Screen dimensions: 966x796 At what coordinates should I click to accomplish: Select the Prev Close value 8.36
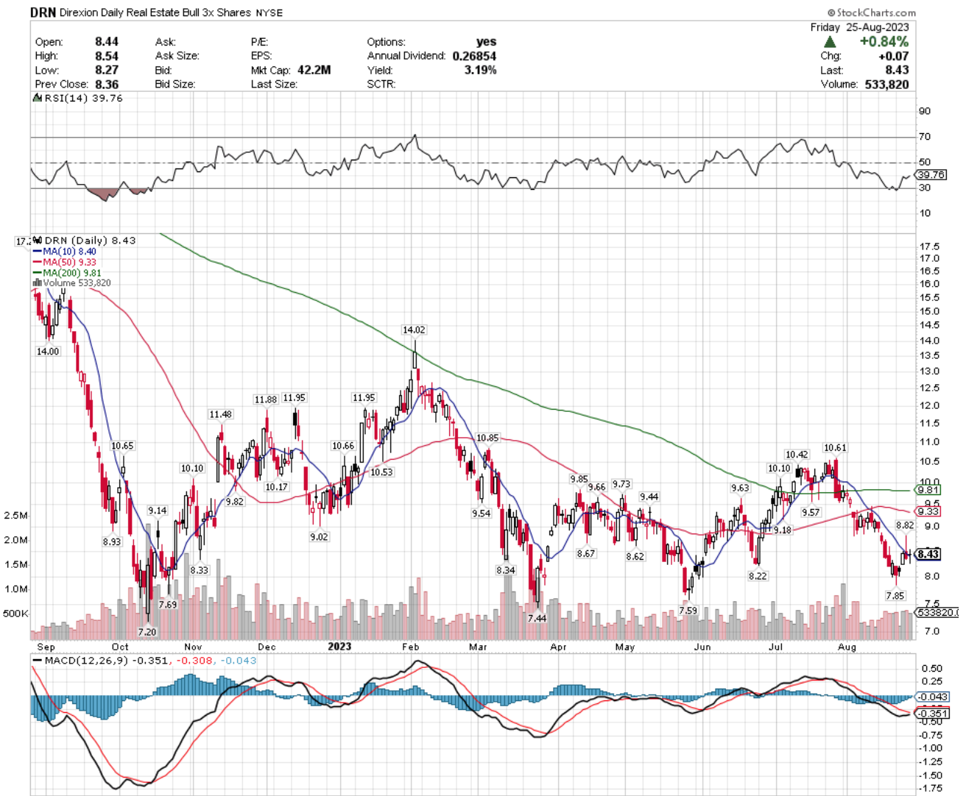(107, 84)
